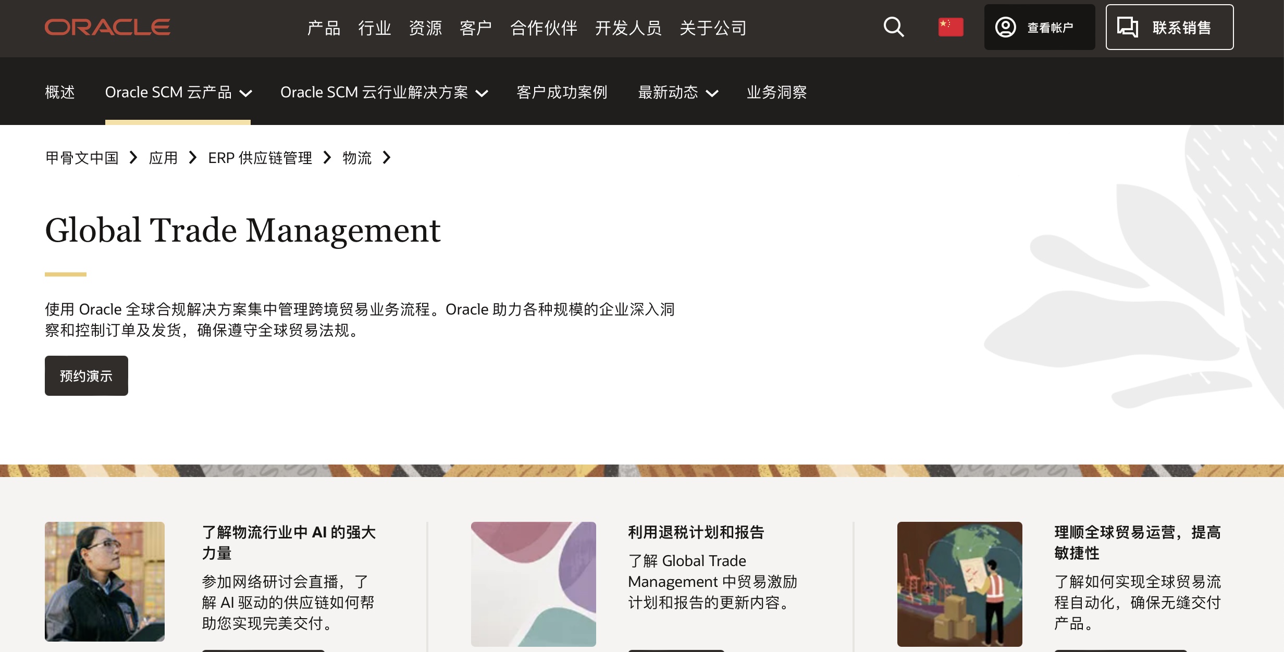Open the woman-with-containers thumbnail

[105, 582]
